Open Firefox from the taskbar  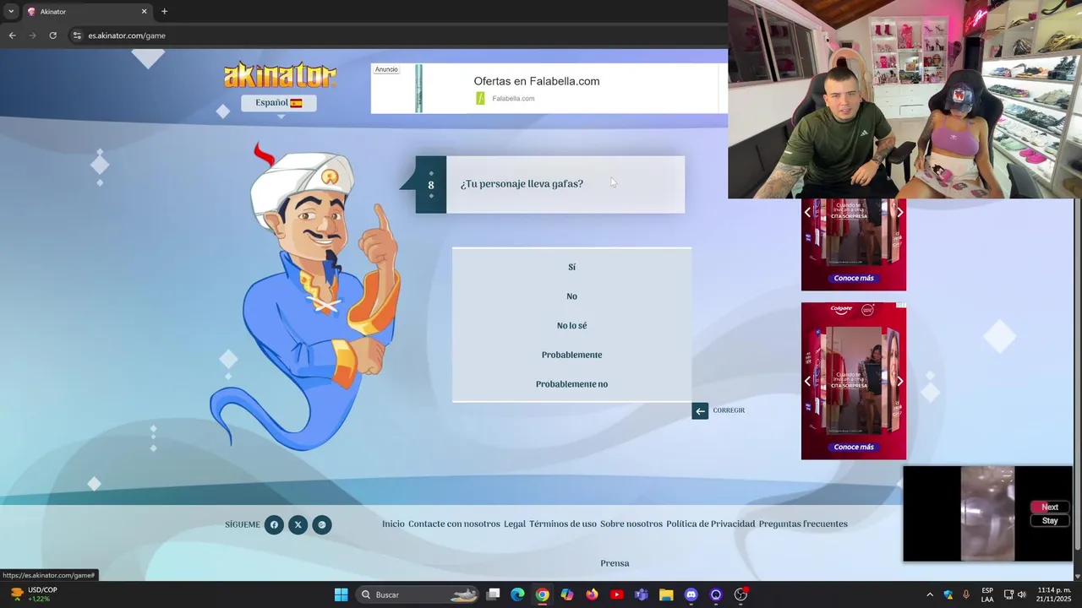click(x=592, y=594)
